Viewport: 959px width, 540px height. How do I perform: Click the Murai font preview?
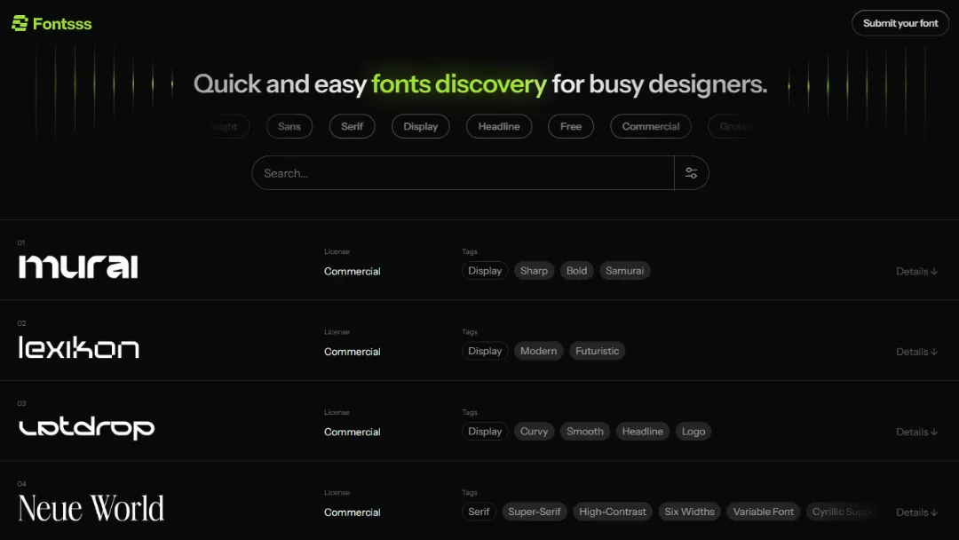[78, 266]
